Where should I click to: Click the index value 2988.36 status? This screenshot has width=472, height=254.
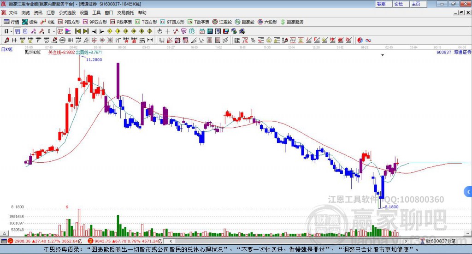[x=22, y=241]
